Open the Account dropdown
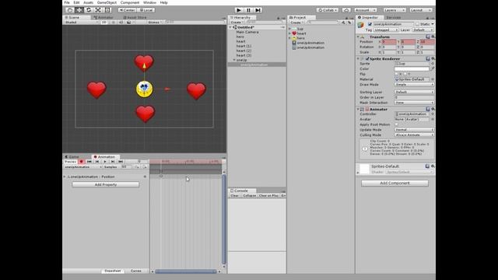This screenshot has height=280, width=498. [x=365, y=10]
